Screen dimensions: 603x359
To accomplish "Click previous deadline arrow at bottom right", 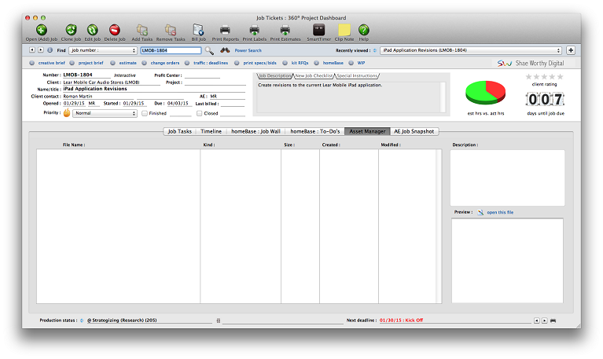I will [x=536, y=321].
